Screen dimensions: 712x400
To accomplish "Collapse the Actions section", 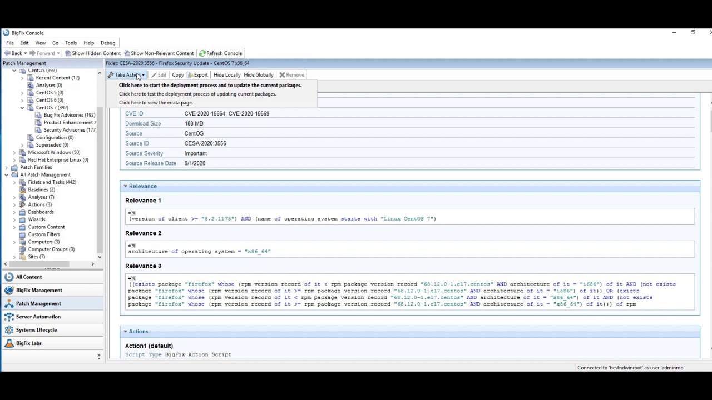I will (126, 332).
